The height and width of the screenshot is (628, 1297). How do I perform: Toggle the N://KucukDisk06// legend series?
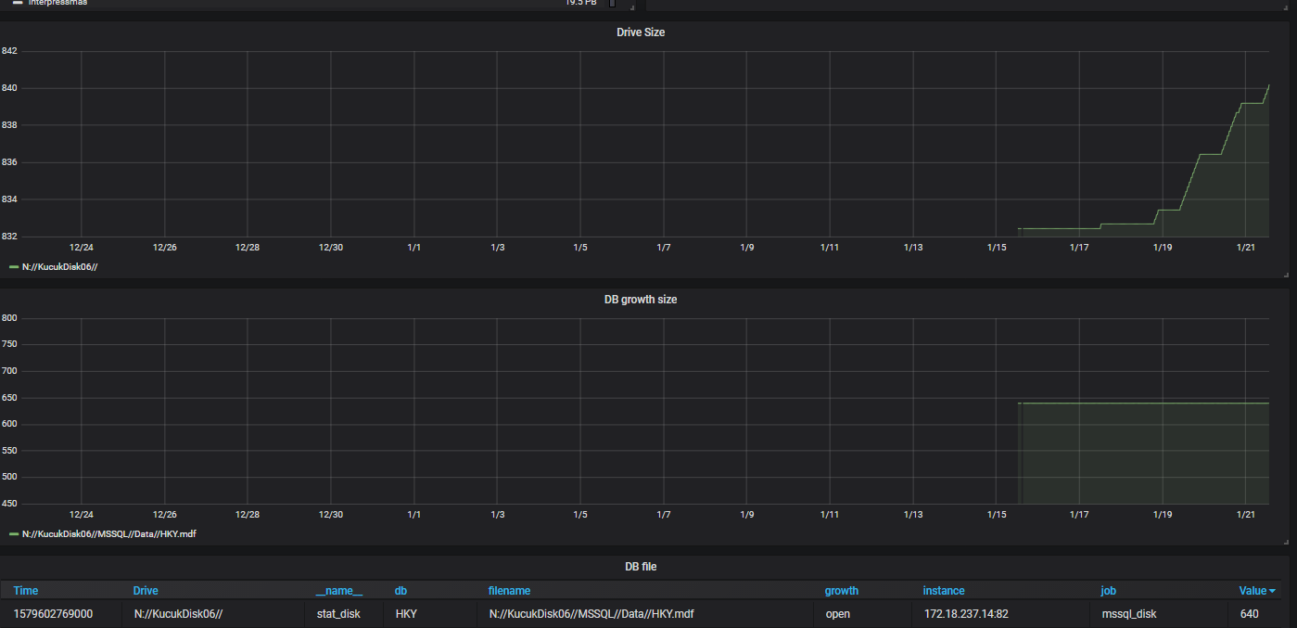click(59, 267)
